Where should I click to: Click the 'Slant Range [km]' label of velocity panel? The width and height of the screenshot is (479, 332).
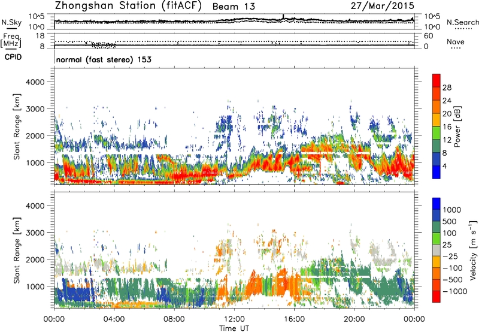[17, 250]
